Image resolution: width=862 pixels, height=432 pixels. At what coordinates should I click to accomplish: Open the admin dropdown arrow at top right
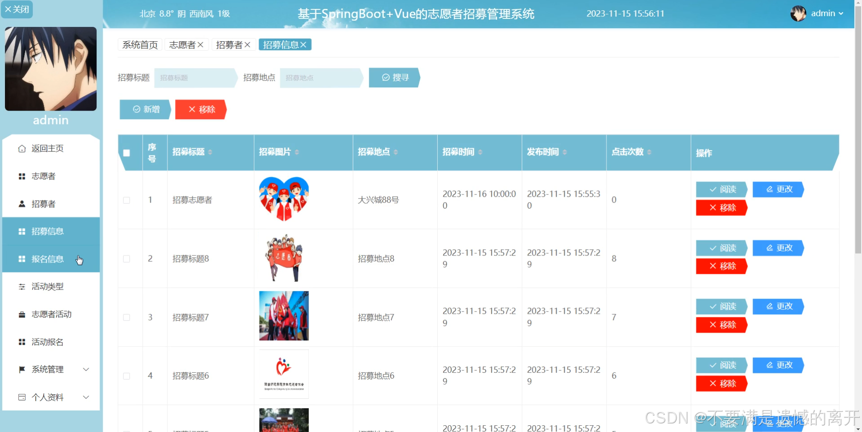pos(841,13)
